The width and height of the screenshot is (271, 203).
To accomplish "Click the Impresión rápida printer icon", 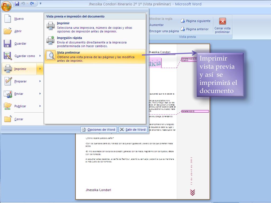I will pyautogui.click(x=50, y=40).
